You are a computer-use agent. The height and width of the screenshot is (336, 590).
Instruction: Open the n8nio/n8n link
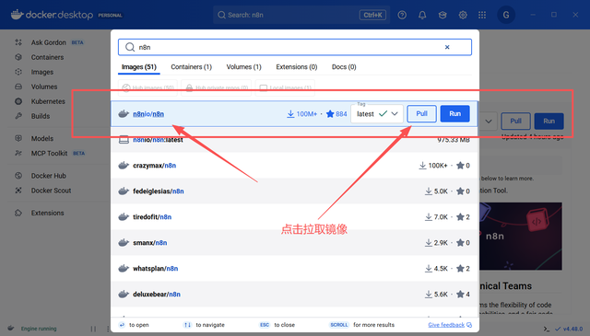(x=148, y=114)
